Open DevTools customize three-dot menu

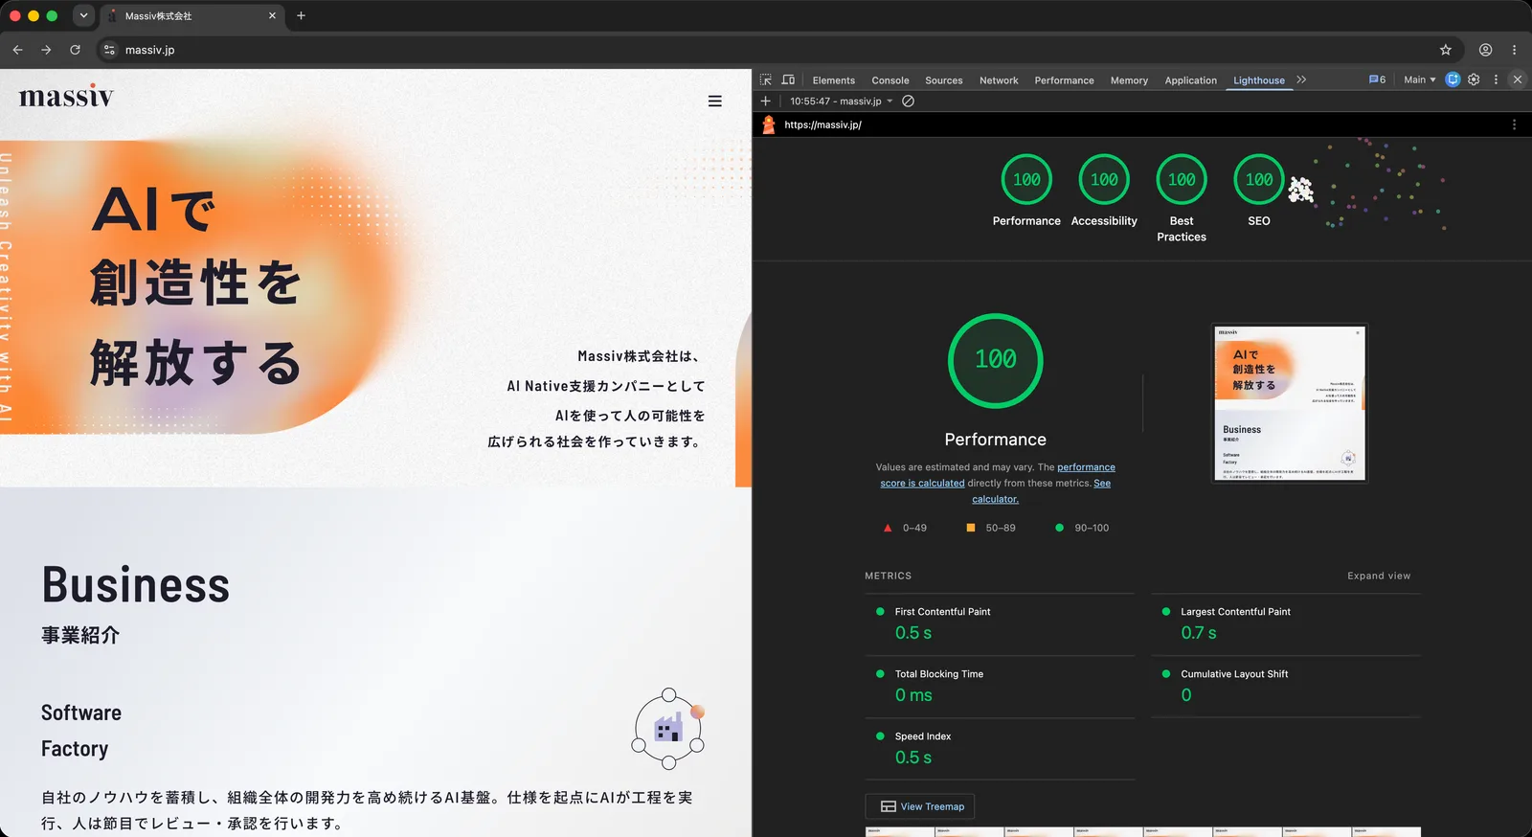click(1496, 79)
